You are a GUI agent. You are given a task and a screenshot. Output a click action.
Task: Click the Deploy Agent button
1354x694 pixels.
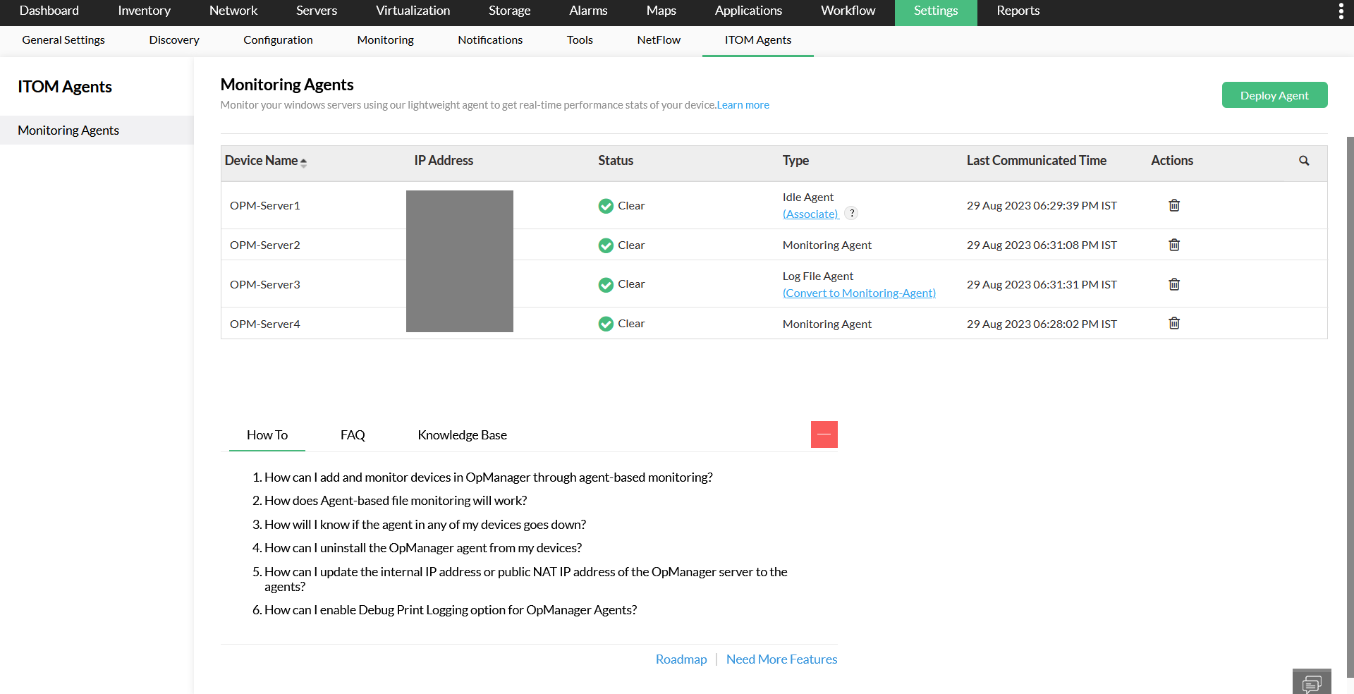pyautogui.click(x=1275, y=95)
